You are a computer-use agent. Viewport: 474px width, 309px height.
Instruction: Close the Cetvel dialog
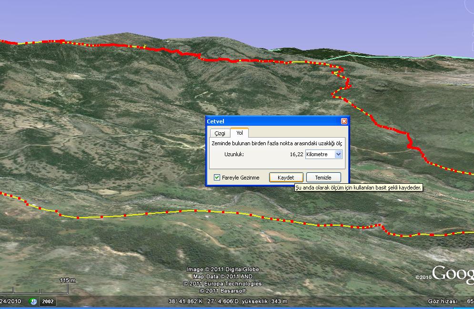coord(344,121)
